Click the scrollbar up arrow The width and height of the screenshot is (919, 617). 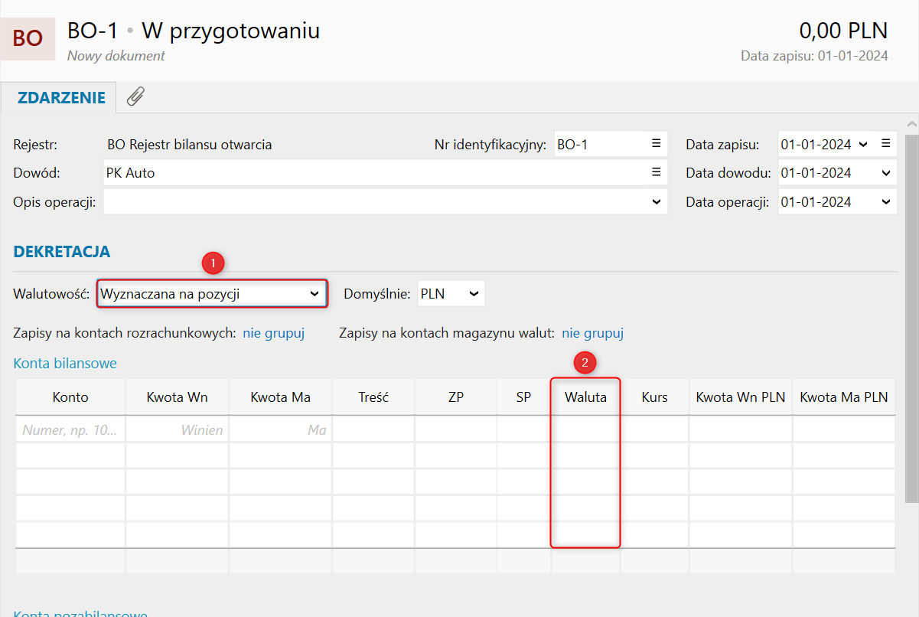click(x=911, y=124)
